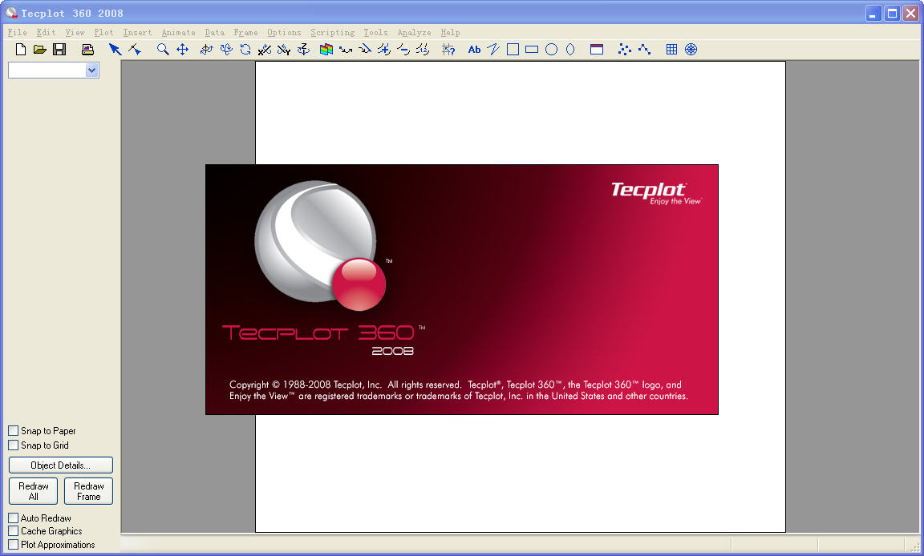Select the Add Contour Level tool

click(x=384, y=50)
